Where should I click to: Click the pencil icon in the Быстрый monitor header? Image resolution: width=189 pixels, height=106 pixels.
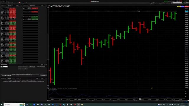(18, 5)
